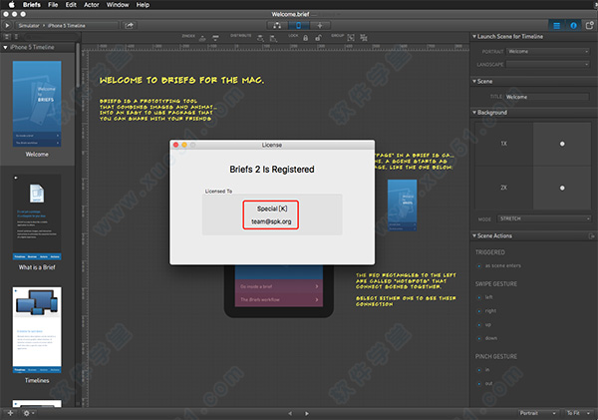Collapse the Scene Actions section

click(474, 236)
